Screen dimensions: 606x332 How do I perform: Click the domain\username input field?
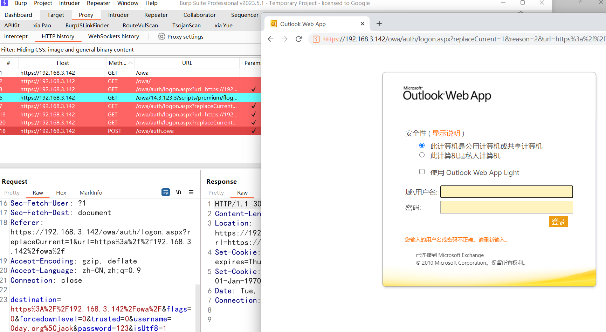tap(507, 192)
